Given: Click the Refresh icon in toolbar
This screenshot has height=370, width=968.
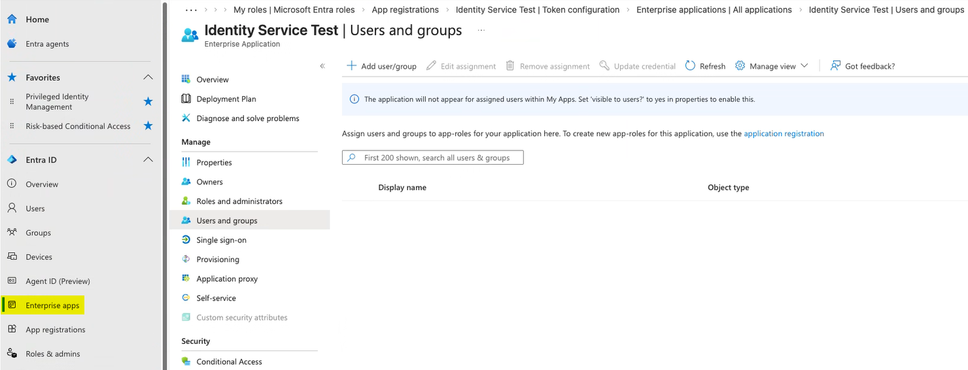Looking at the screenshot, I should click(690, 66).
